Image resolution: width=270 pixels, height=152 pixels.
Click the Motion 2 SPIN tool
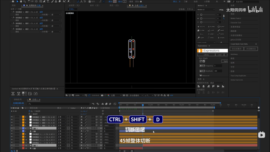point(211,38)
